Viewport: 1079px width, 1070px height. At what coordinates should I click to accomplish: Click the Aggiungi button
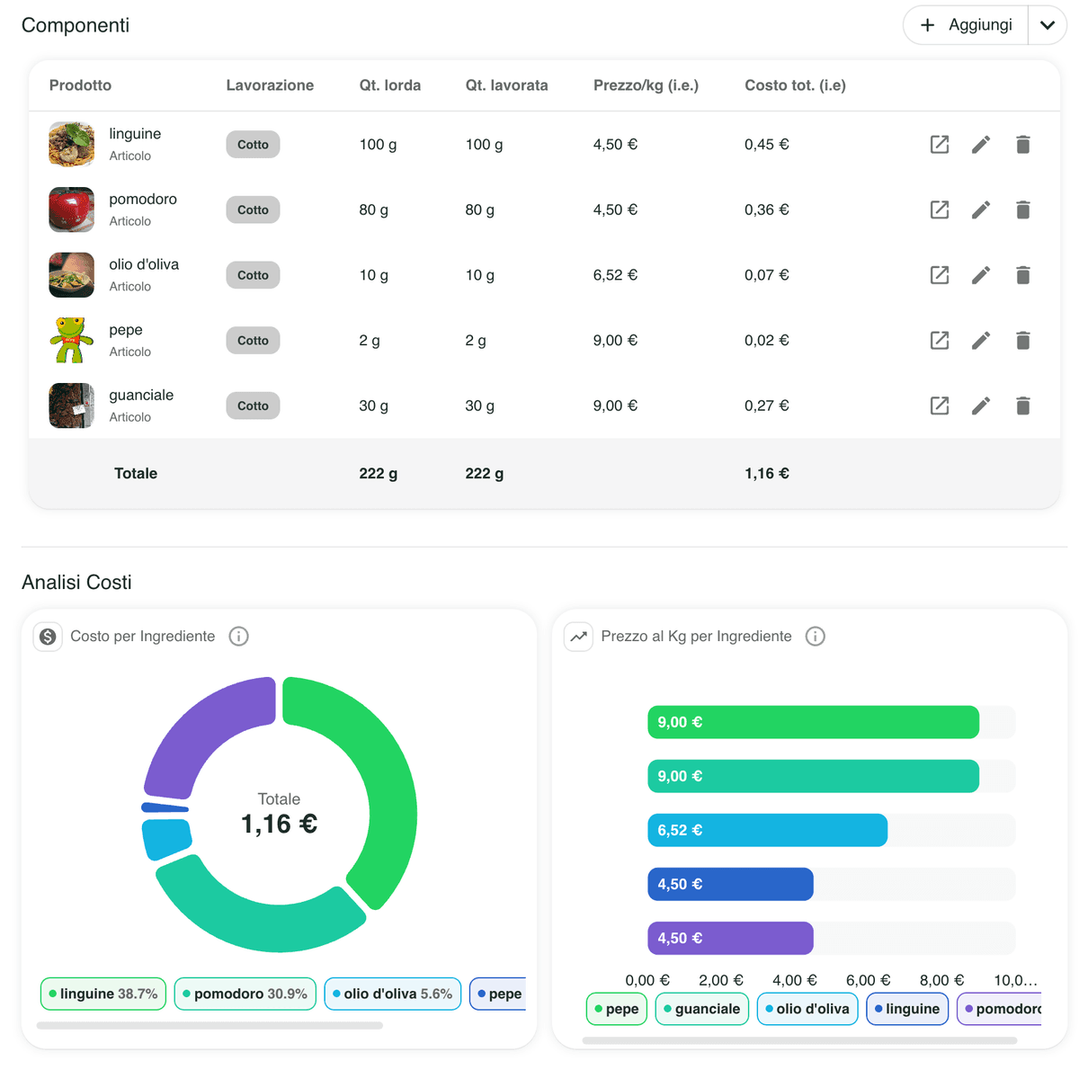point(967,25)
